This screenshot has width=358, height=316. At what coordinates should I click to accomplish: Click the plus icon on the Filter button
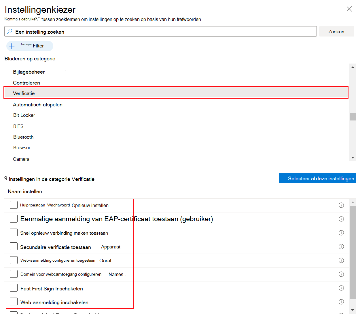(x=12, y=46)
